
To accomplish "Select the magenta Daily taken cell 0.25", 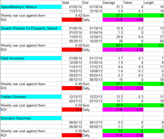I will [x=133, y=88].
